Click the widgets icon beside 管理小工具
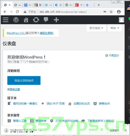Viewport: 130px width, 136px height. click(9, 121)
